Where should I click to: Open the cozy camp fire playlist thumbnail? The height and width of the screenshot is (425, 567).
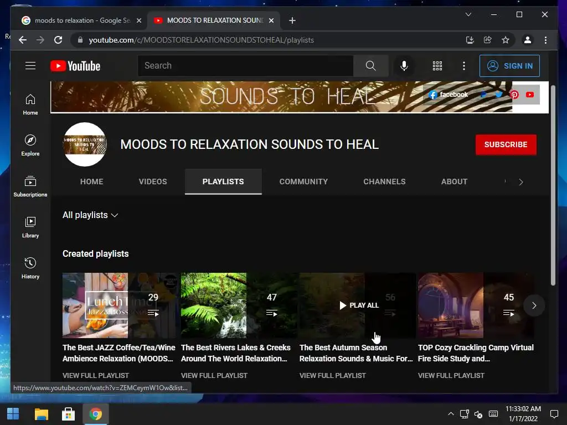pyautogui.click(x=476, y=305)
